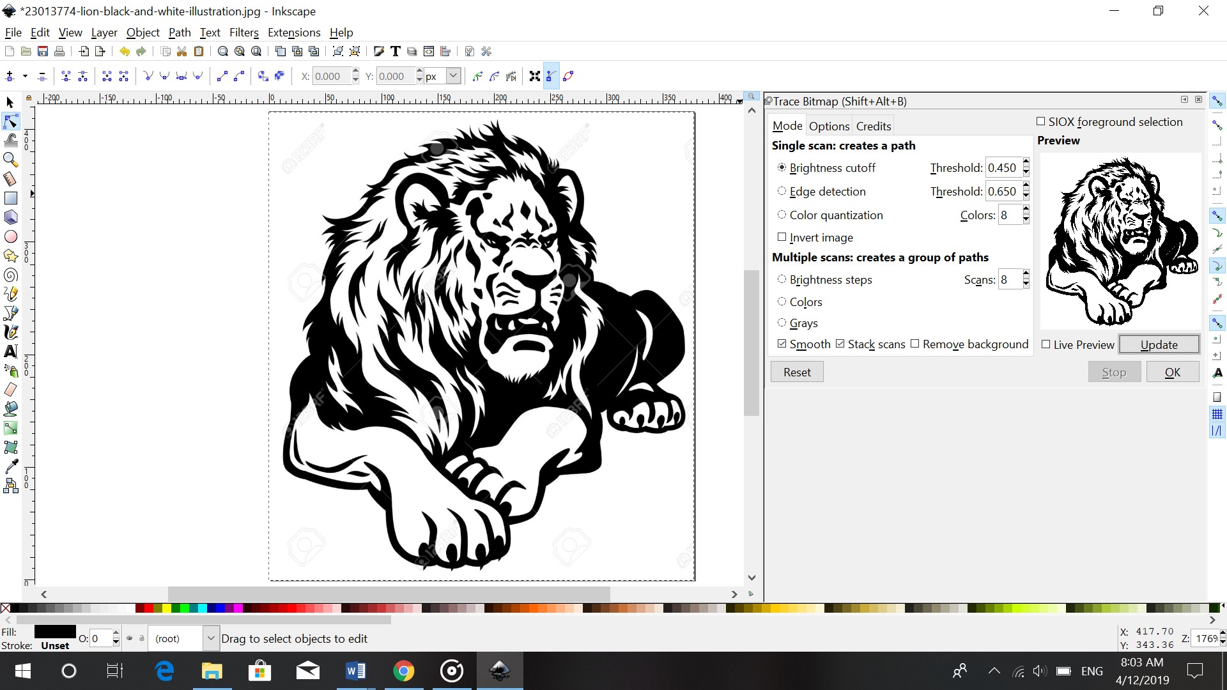Open Chrome from the taskbar
This screenshot has width=1227, height=690.
403,671
